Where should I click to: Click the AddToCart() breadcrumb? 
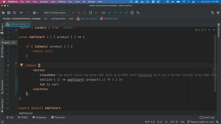click(x=109, y=19)
